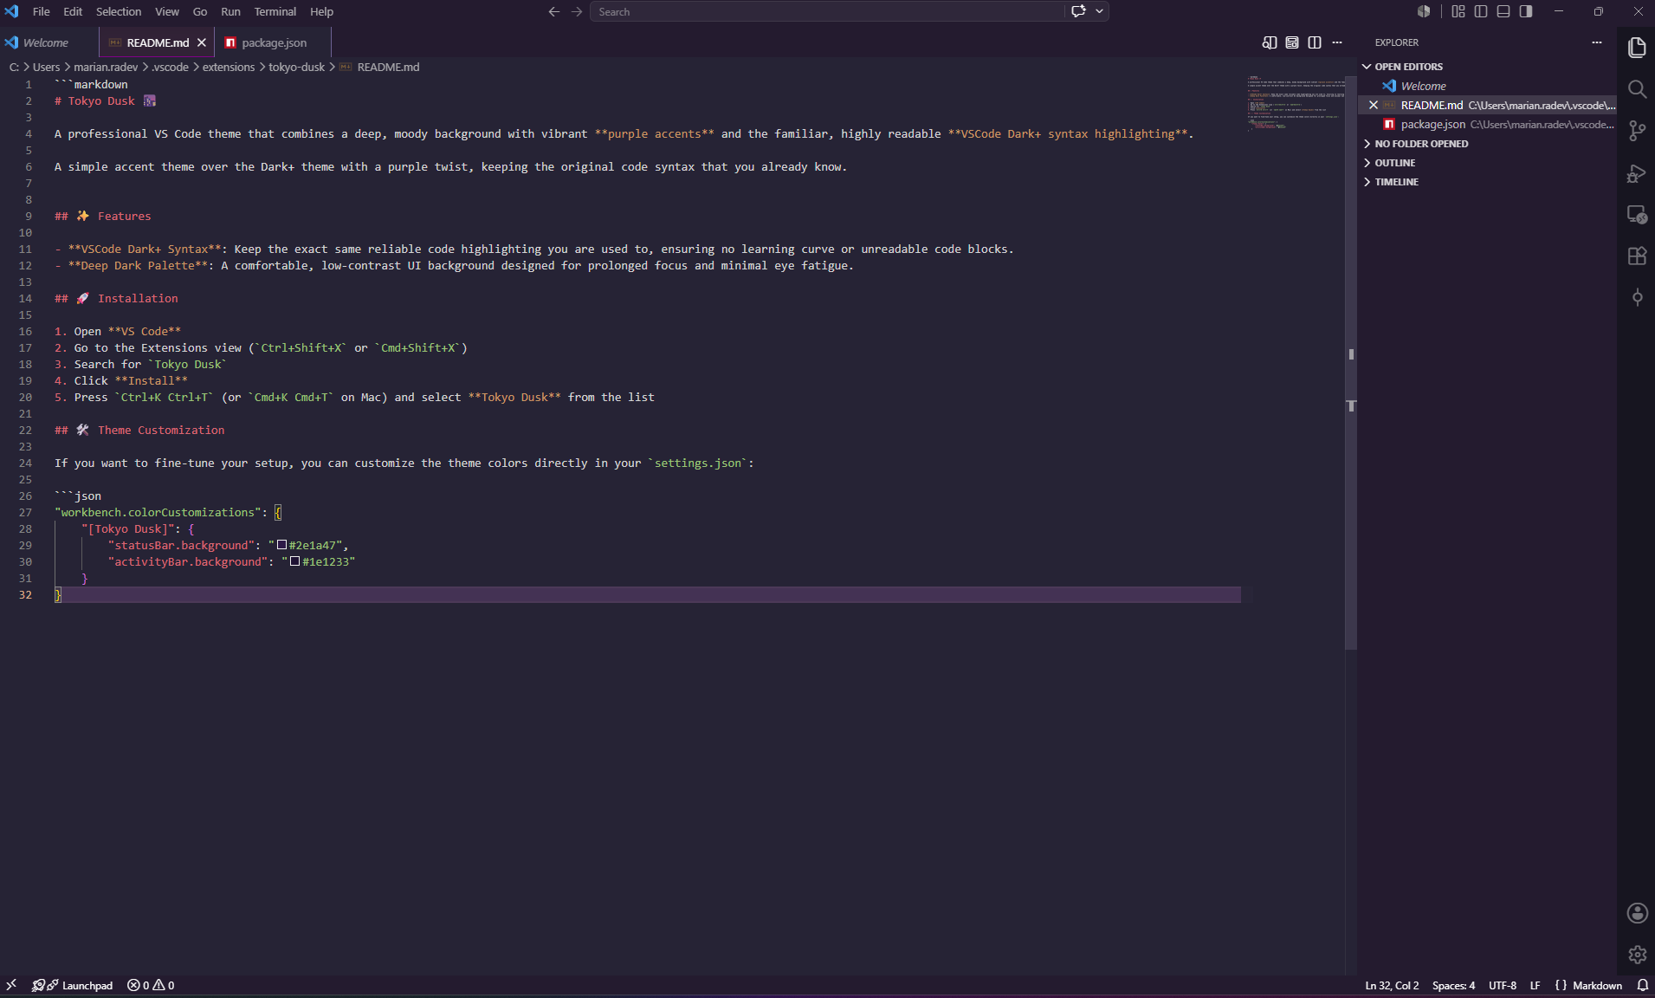This screenshot has height=998, width=1655.
Task: Select package.json in Open Editors
Action: click(1487, 124)
